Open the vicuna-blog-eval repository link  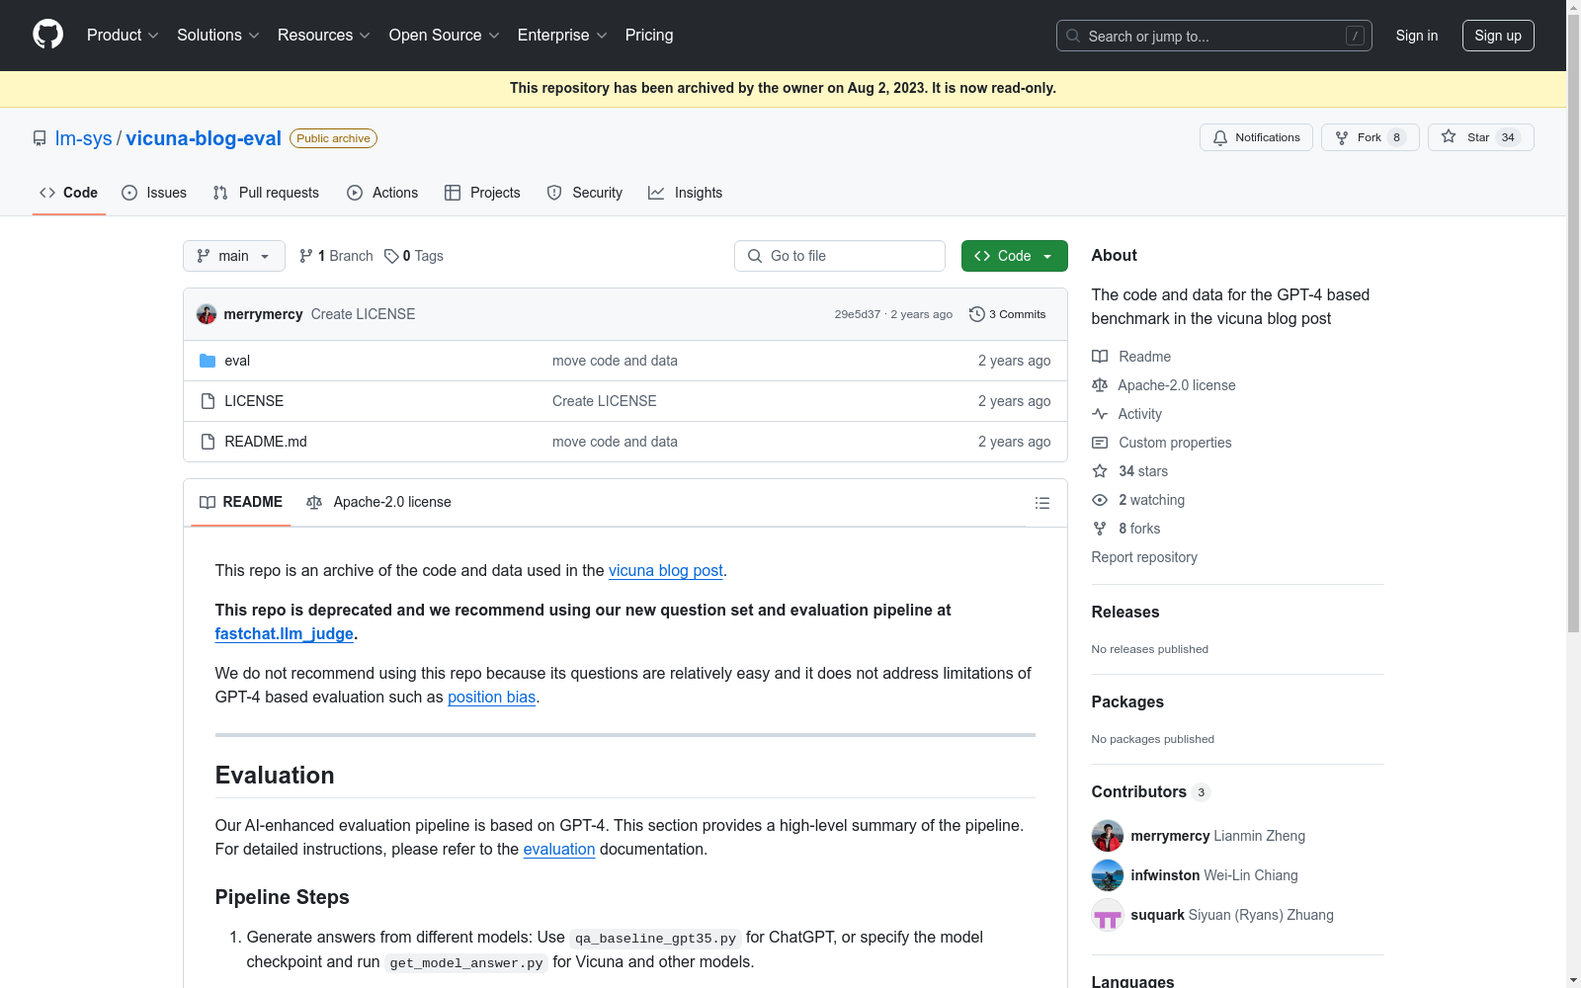point(204,138)
